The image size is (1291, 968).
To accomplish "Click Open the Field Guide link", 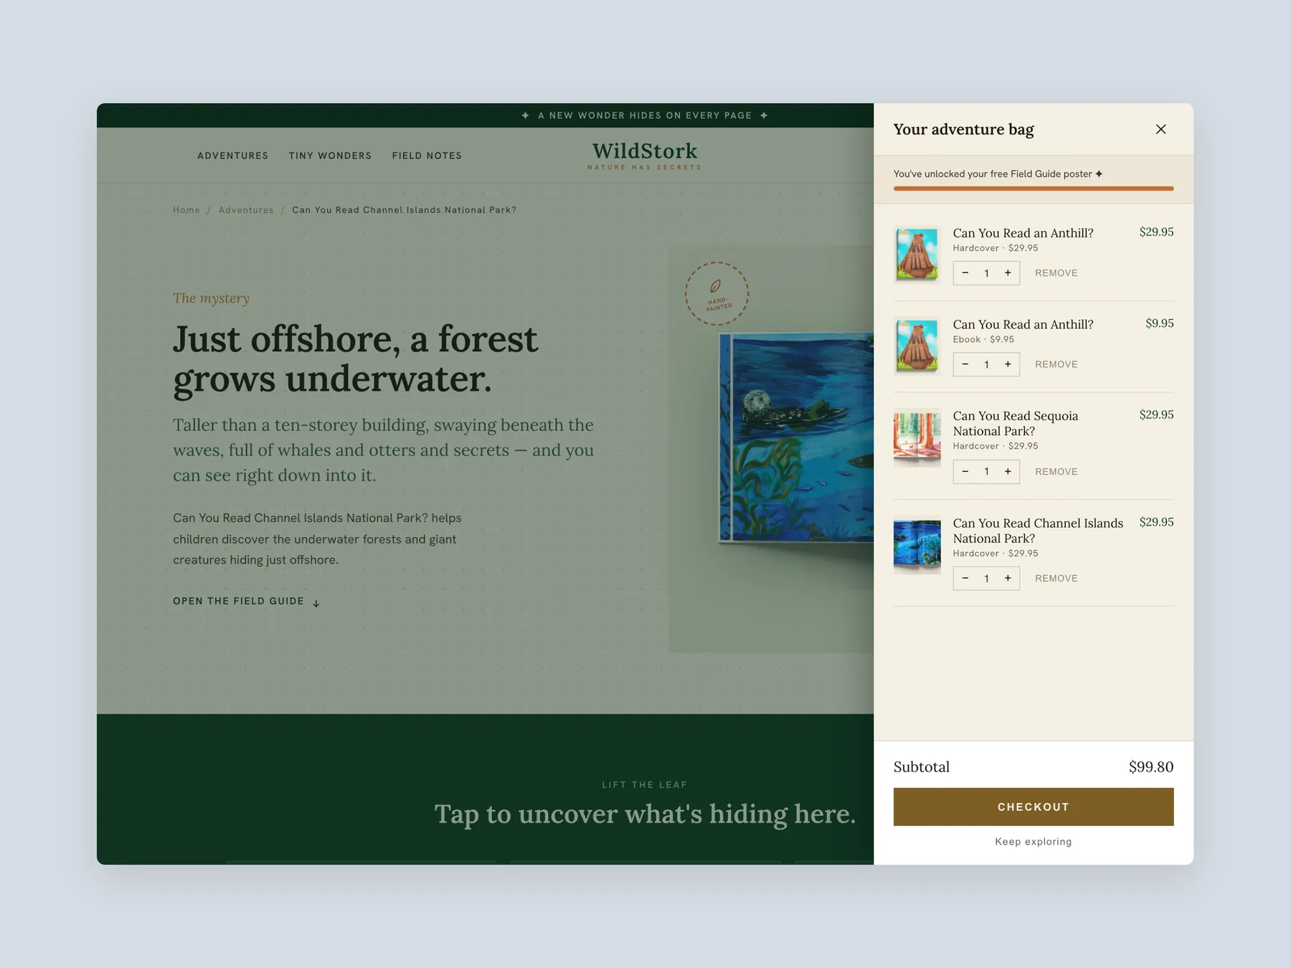I will (247, 602).
